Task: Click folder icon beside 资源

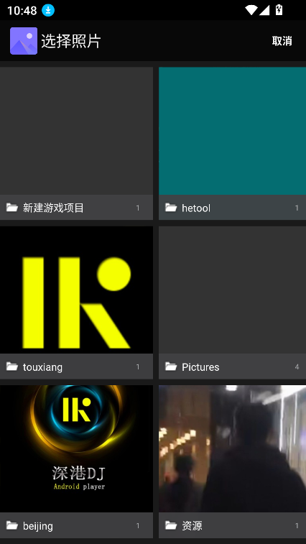Action: (171, 525)
